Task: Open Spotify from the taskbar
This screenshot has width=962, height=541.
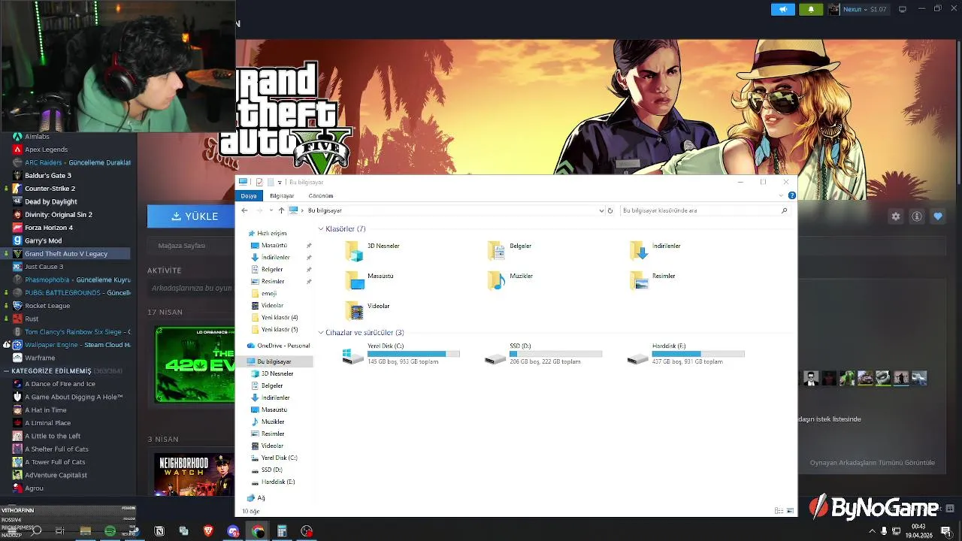Action: coord(110,531)
